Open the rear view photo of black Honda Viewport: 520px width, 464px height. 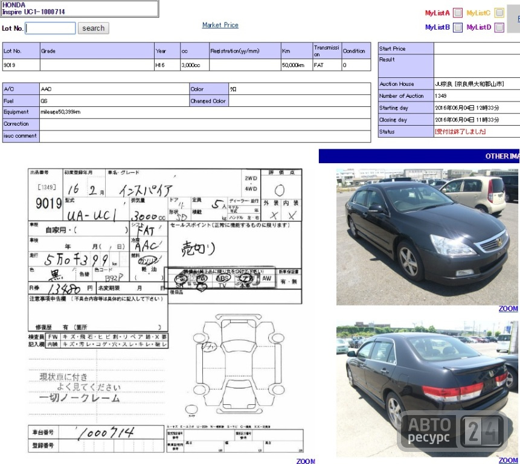click(427, 388)
